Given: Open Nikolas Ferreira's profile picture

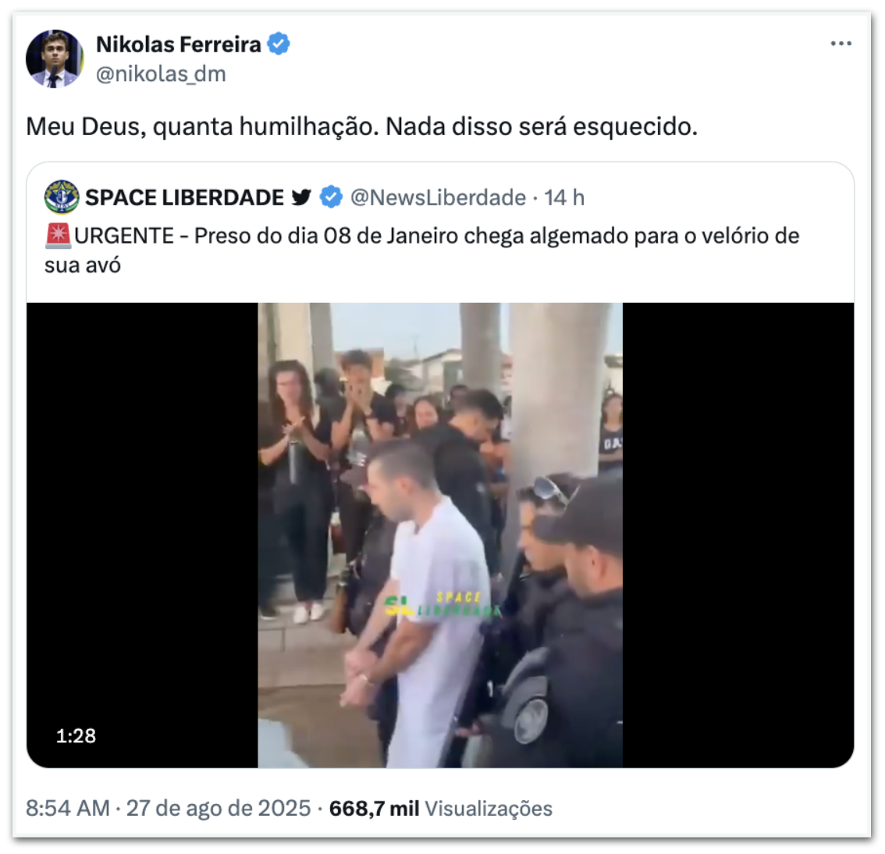Looking at the screenshot, I should click(x=54, y=59).
